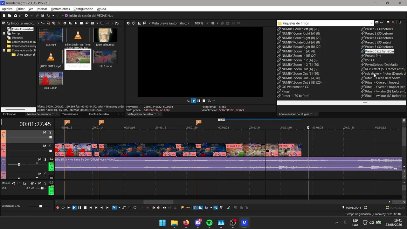Create a new project from the toolbar
407x229 pixels.
click(4, 16)
